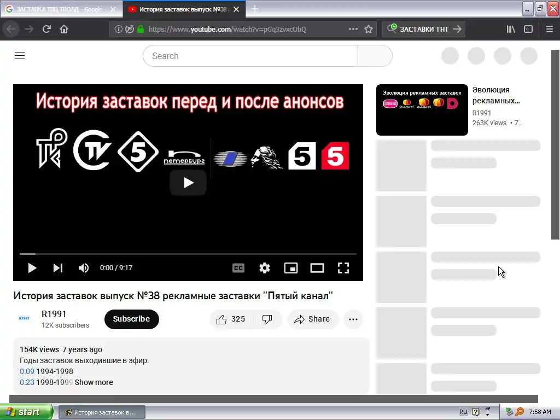This screenshot has width=560, height=420.
Task: Click the search arrow next to ЗАСТАВКИ ТНТ
Action: [x=457, y=30]
